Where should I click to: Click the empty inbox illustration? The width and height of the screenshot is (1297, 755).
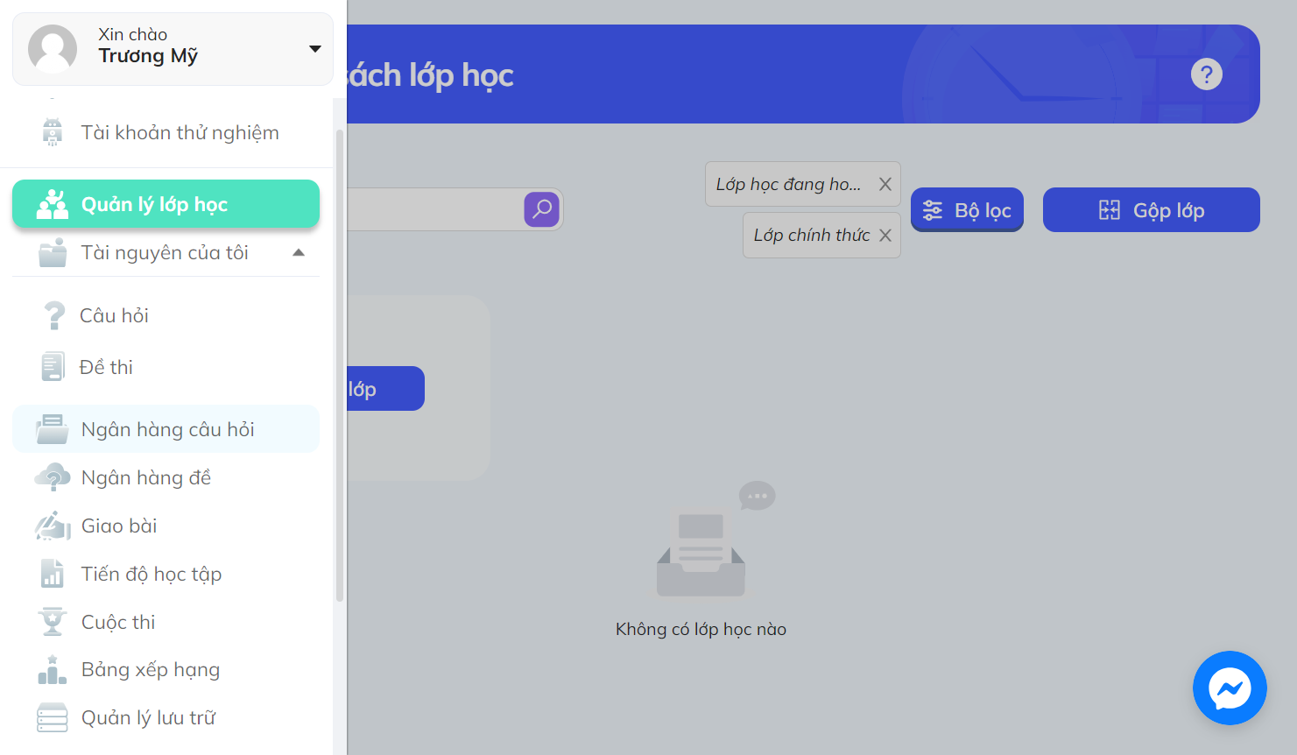coord(714,540)
